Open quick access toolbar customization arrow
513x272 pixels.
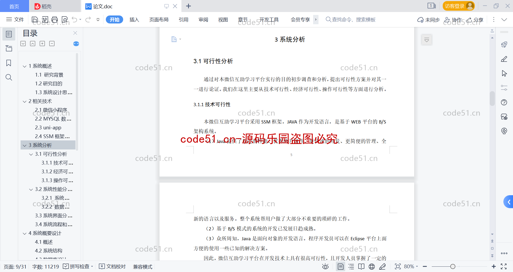pyautogui.click(x=98, y=19)
